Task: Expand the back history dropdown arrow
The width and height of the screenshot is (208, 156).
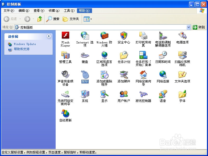Action: click(20, 19)
